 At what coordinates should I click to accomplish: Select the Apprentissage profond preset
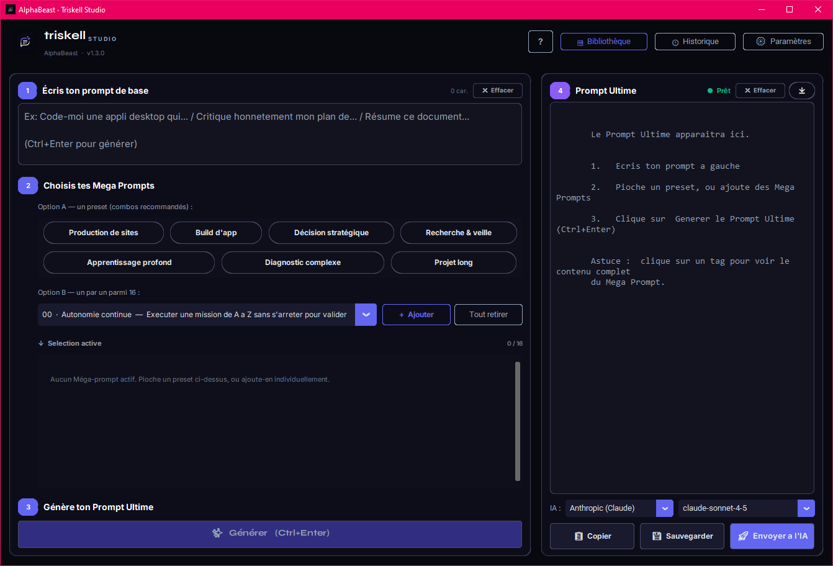[129, 263]
